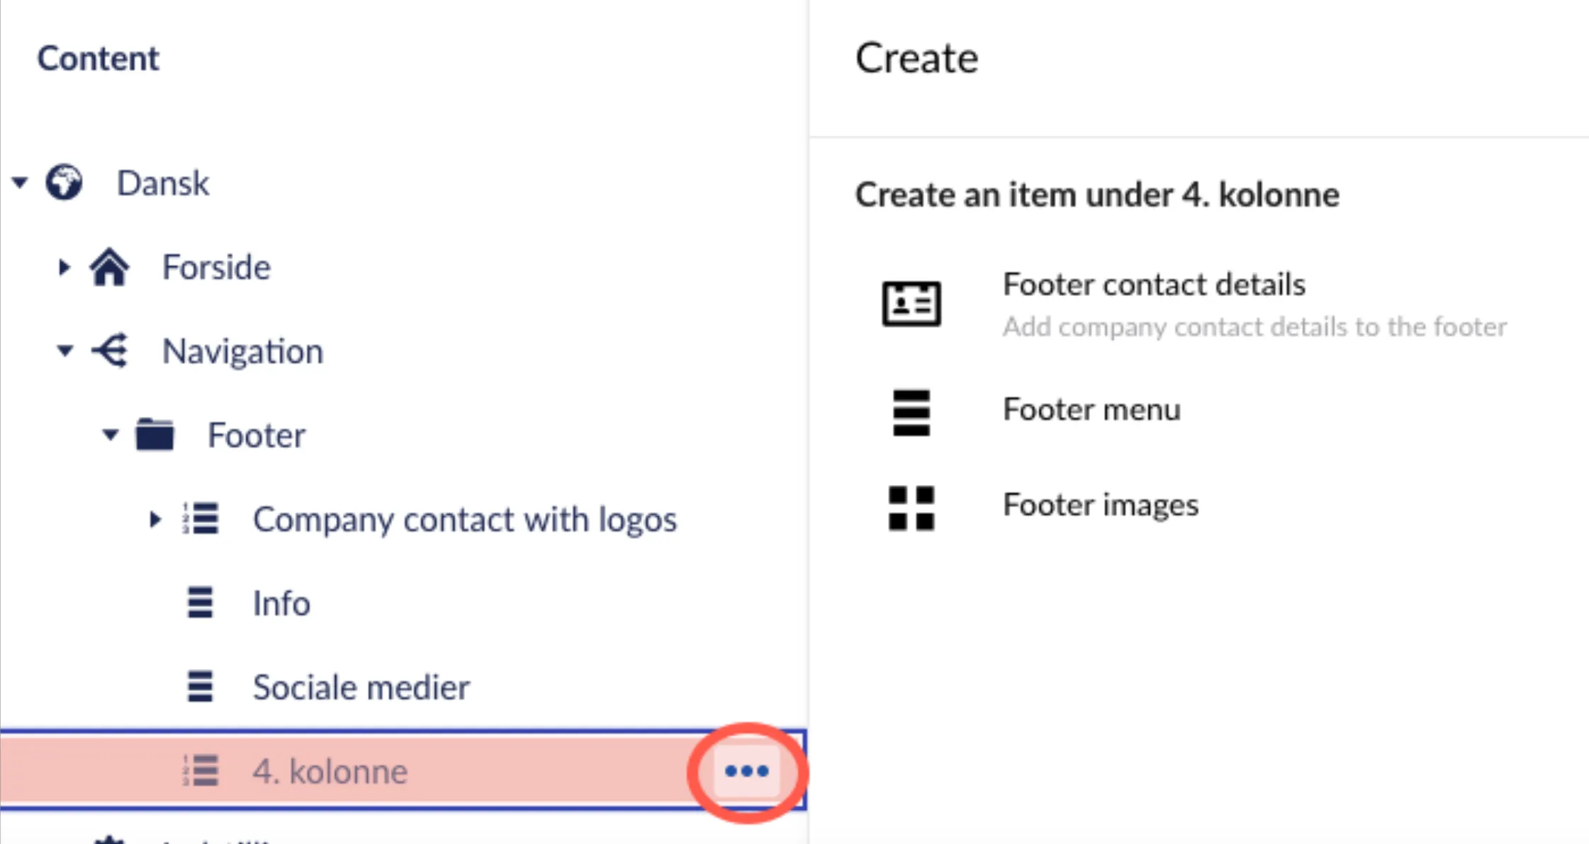Screen dimensions: 1589x844
Task: Click the grid icon for Footer images
Action: (911, 508)
